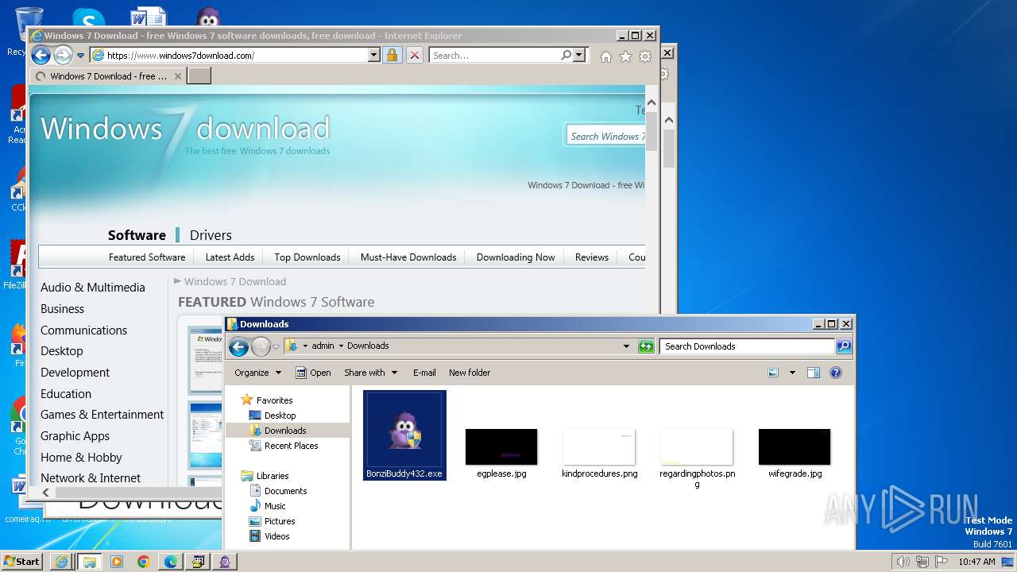Switch to the Software section tab
Image resolution: width=1017 pixels, height=572 pixels.
[x=137, y=235]
